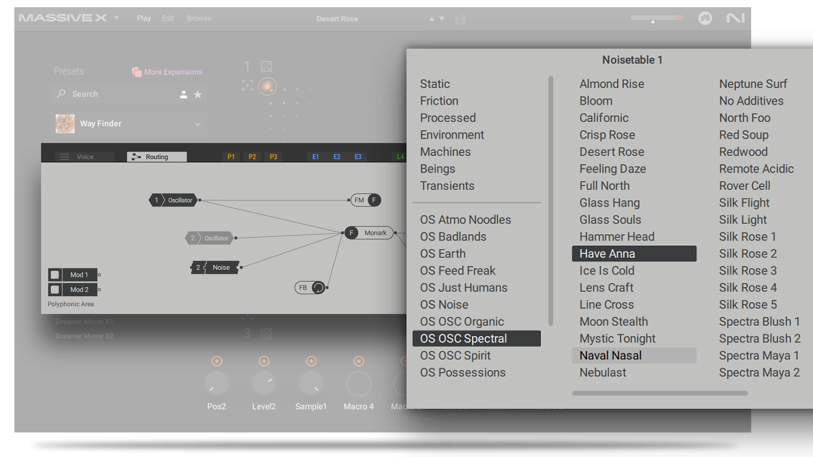Screen dimensions: 813x457
Task: Expand the Way Finder expansion dropdown
Action: pyautogui.click(x=198, y=124)
